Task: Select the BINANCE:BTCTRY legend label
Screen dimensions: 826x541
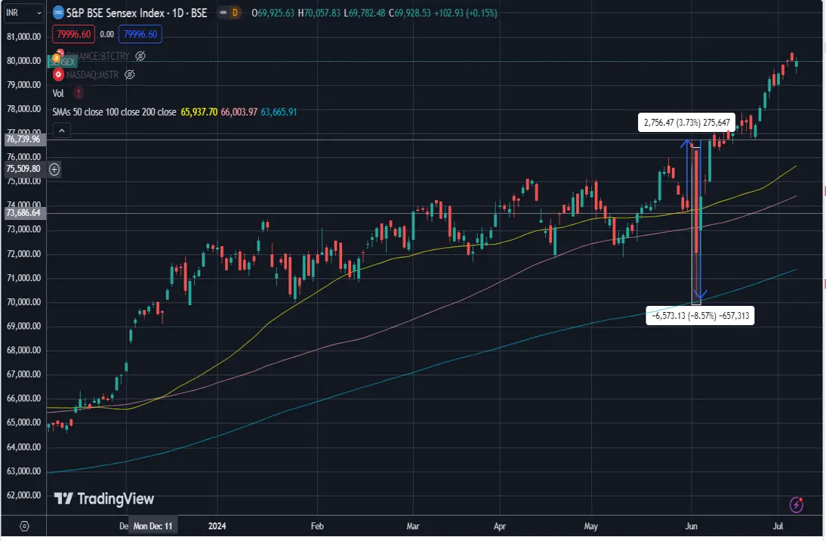Action: click(98, 55)
